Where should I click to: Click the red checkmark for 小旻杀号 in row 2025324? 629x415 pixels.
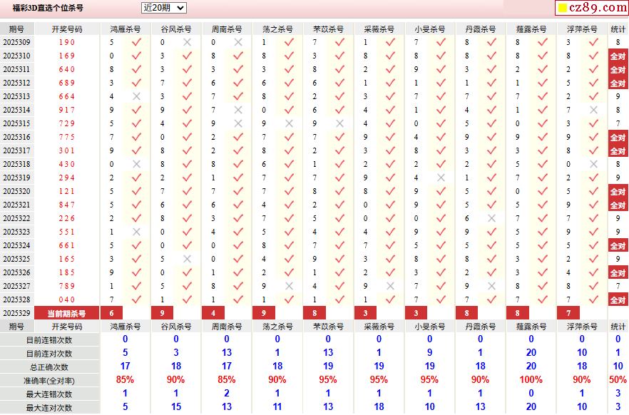tap(441, 245)
